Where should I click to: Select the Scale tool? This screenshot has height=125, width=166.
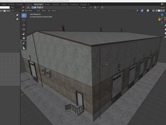pyautogui.click(x=24, y=34)
